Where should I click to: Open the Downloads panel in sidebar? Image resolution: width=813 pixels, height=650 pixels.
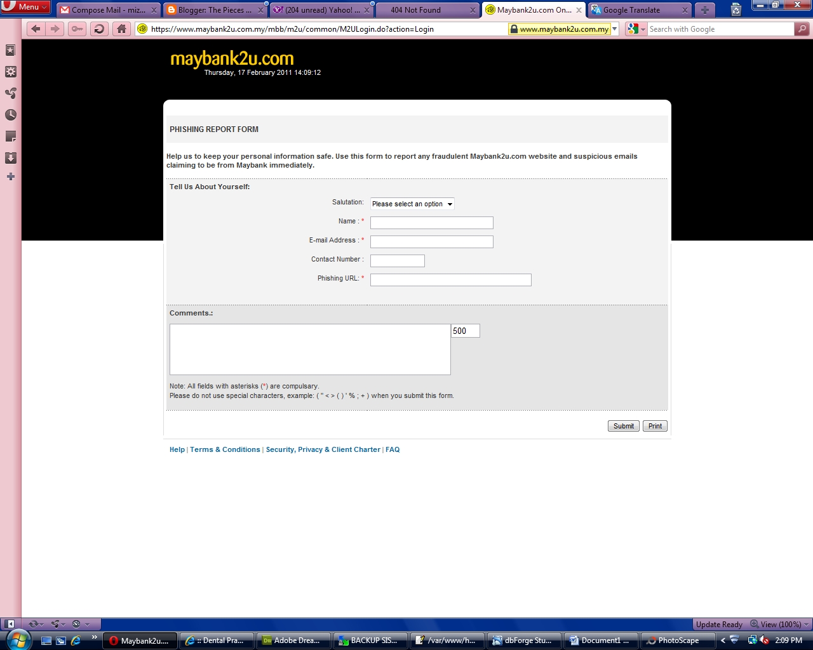coord(11,158)
